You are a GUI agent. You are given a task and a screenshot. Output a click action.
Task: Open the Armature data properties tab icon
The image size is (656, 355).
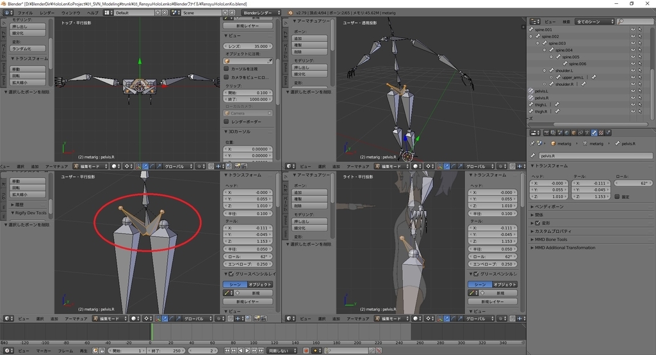tap(587, 132)
